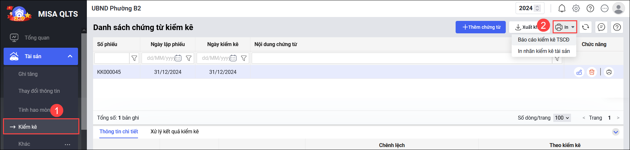Click the refresh data icon
Viewport: 630px width, 150px height.
point(585,27)
